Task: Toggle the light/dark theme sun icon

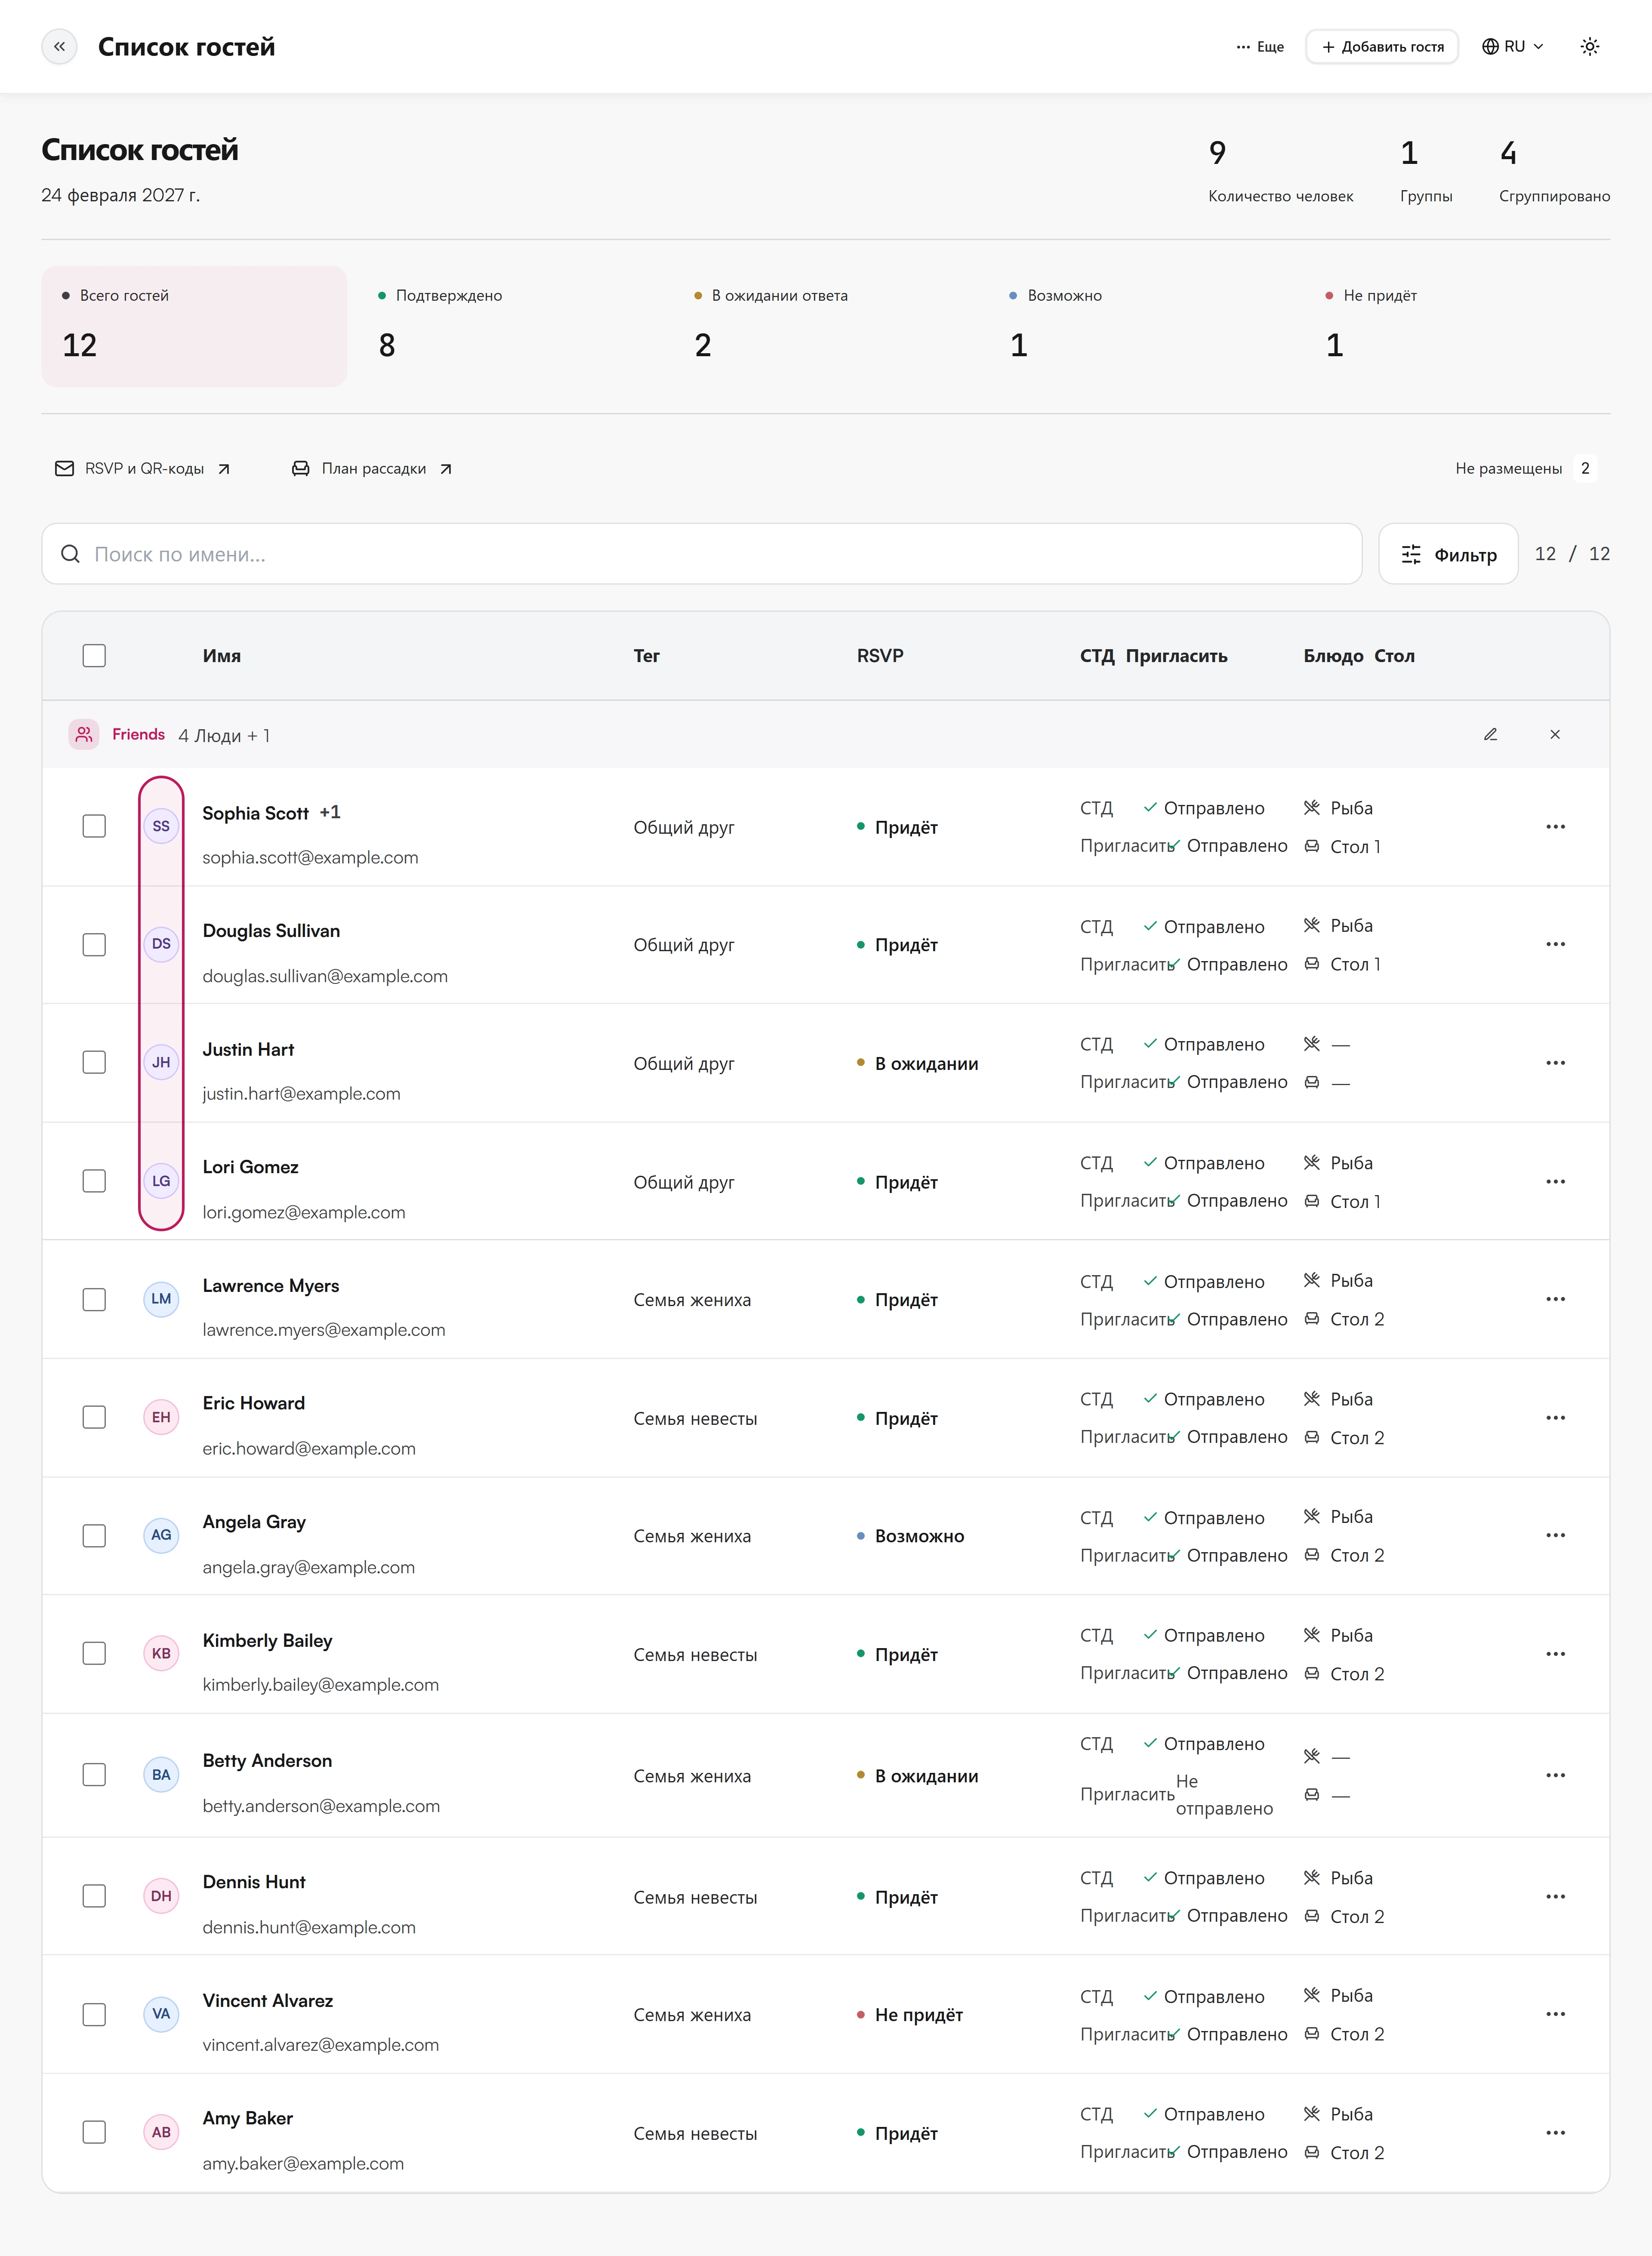Action: tap(1589, 46)
